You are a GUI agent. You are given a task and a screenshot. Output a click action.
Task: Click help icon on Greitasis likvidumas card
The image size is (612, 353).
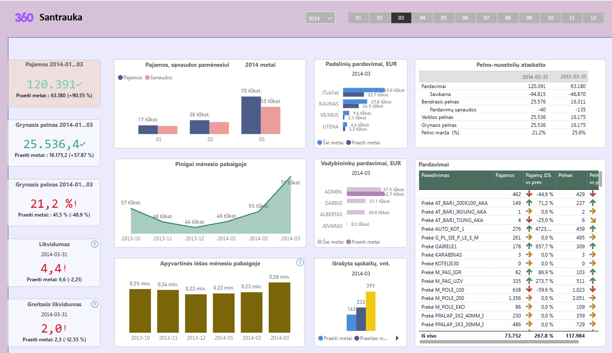pyautogui.click(x=95, y=304)
